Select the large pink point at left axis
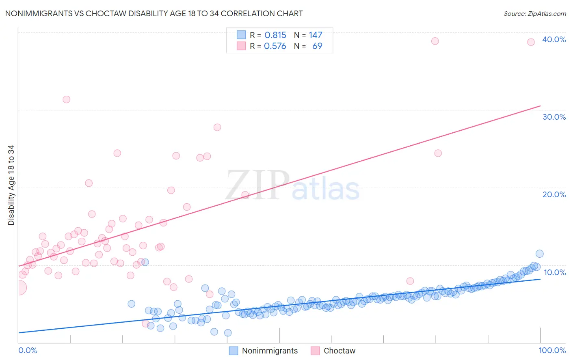This screenshot has height=362, width=571. (x=19, y=288)
